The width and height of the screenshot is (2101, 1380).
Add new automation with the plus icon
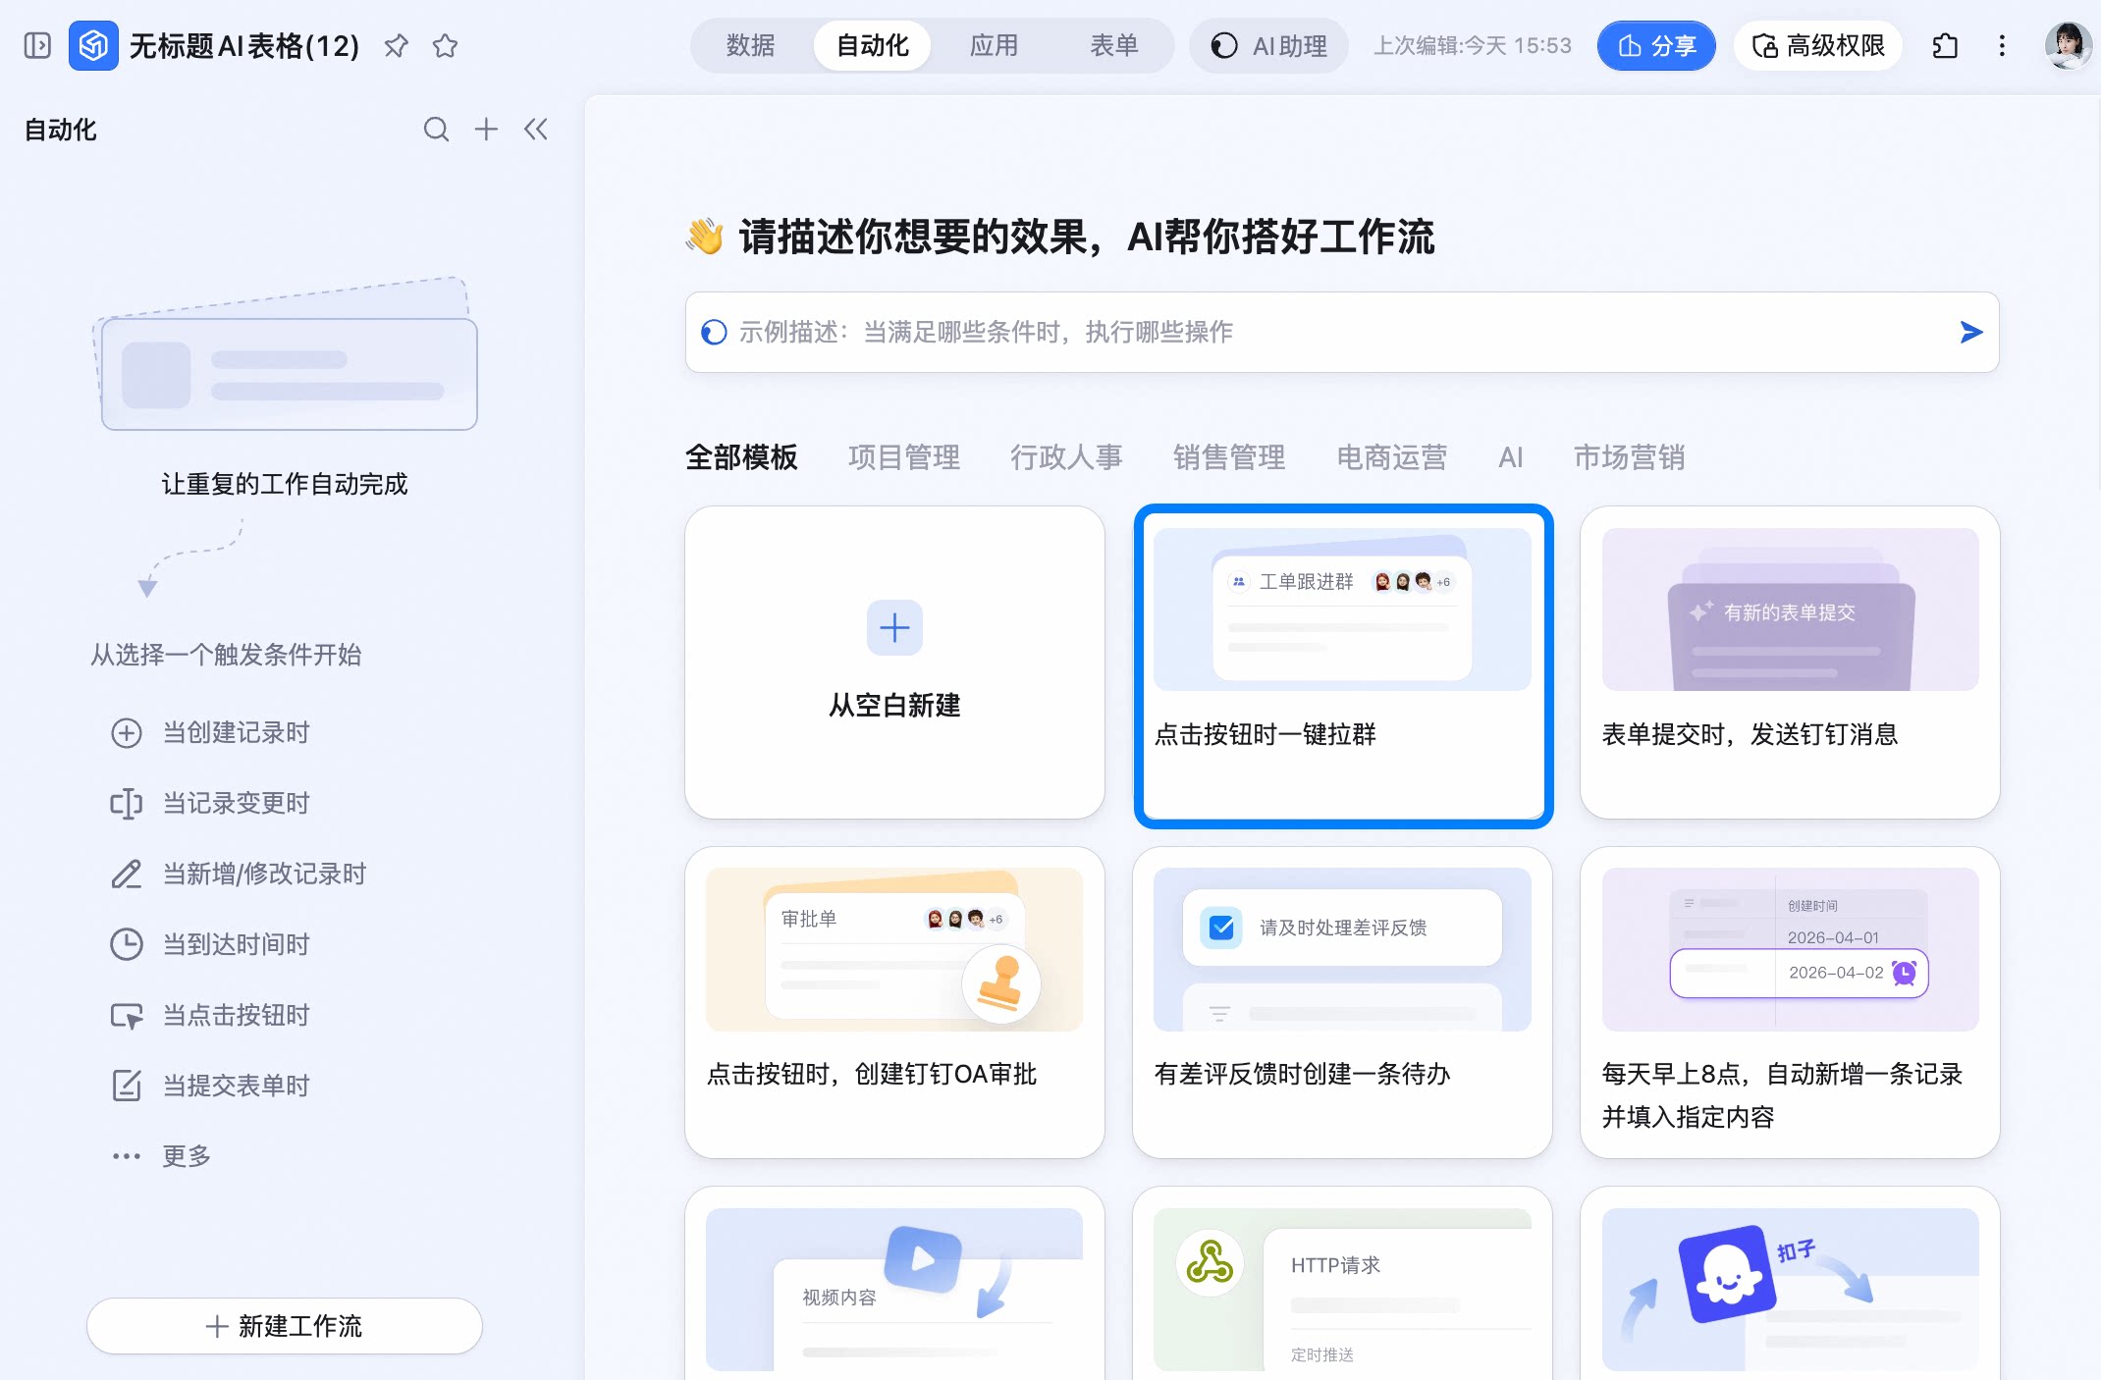click(x=486, y=130)
